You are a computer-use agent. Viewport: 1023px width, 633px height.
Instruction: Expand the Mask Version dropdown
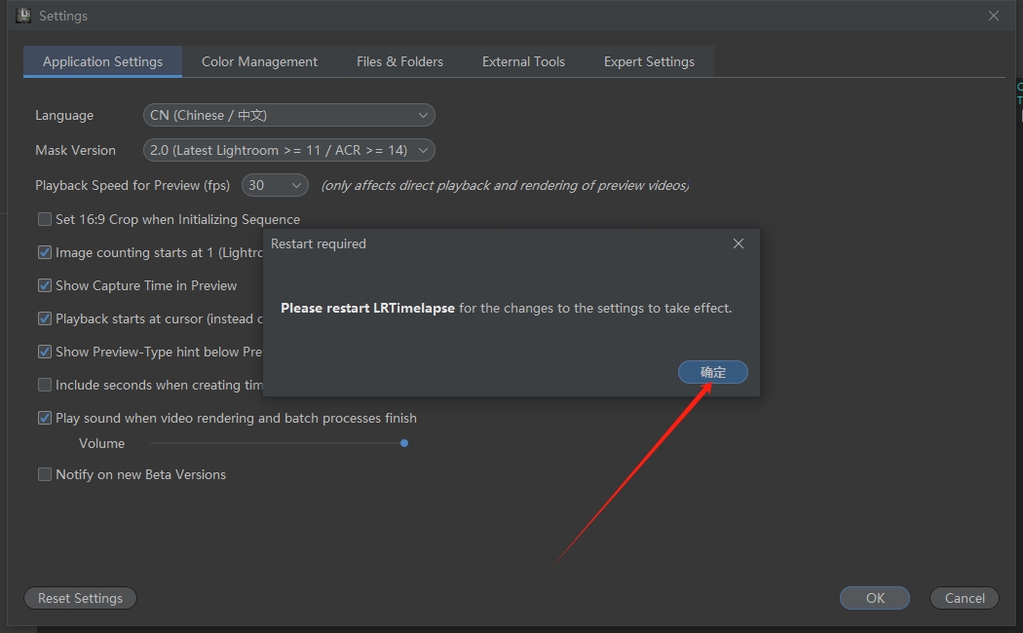click(x=289, y=151)
